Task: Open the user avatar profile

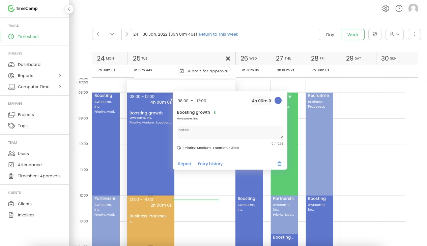Action: [413, 9]
